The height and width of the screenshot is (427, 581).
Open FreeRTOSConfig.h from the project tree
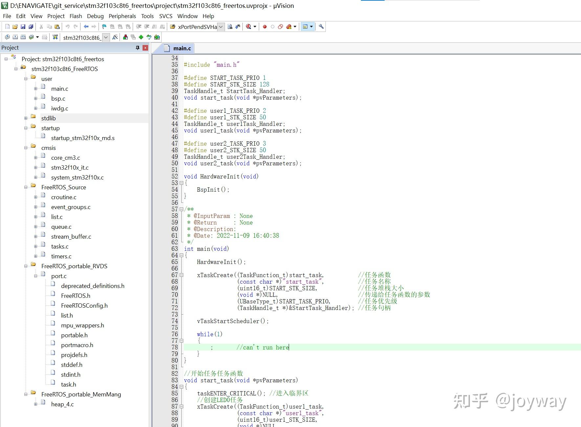tap(84, 305)
